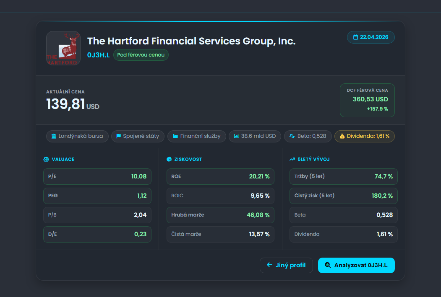
Task: Click the pie chart icon beside Ziskovost
Action: click(169, 159)
